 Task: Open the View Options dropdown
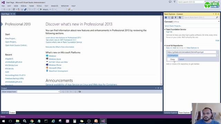pyautogui.click(x=192, y=48)
